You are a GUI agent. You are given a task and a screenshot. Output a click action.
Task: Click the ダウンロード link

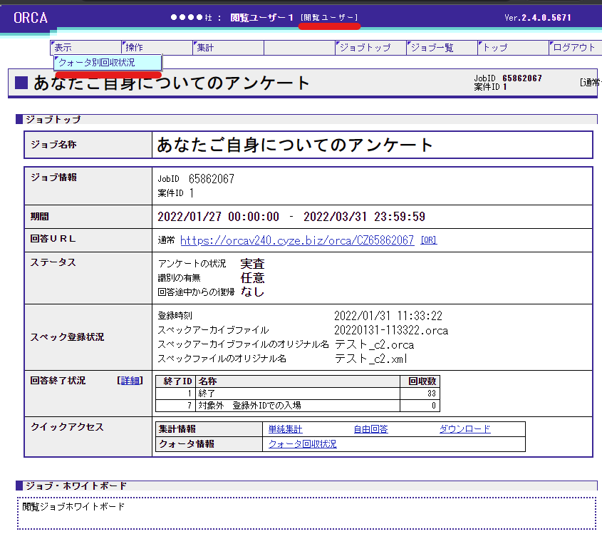pyautogui.click(x=465, y=429)
